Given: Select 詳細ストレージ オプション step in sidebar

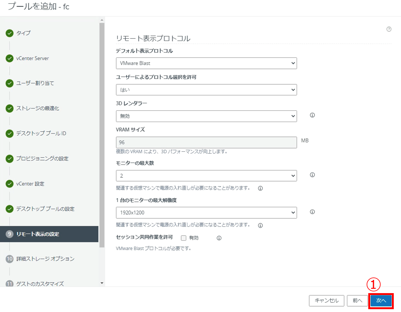Looking at the screenshot, I should [x=45, y=259].
